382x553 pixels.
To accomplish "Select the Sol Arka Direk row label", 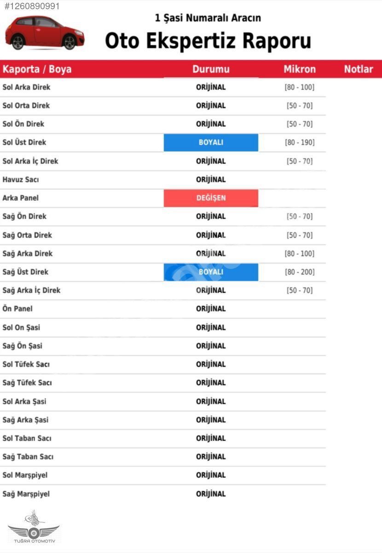I will pyautogui.click(x=26, y=87).
